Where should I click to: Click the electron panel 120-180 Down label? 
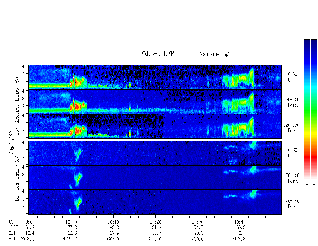point(292,128)
